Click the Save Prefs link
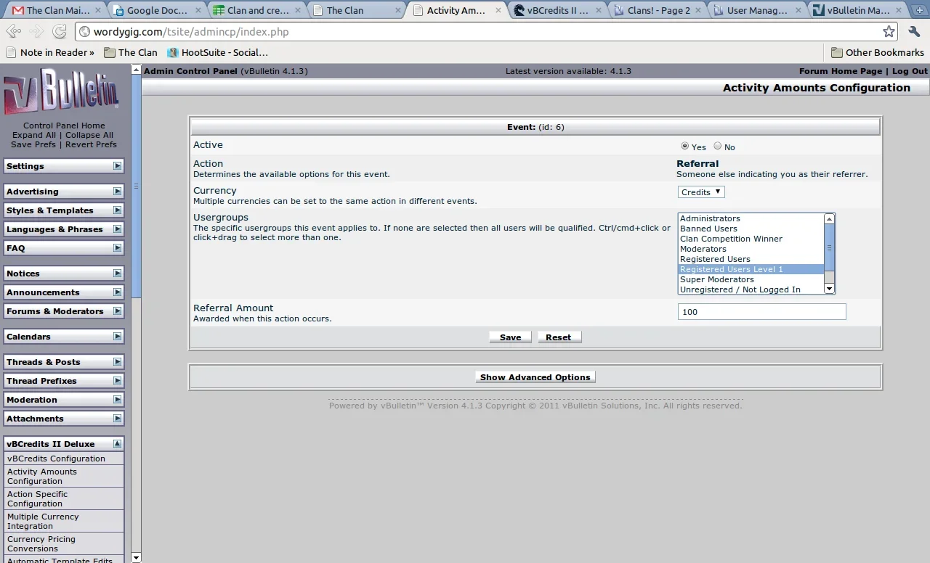The height and width of the screenshot is (563, 930). point(33,144)
